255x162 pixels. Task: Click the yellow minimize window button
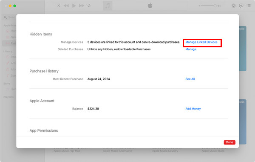(10, 6)
